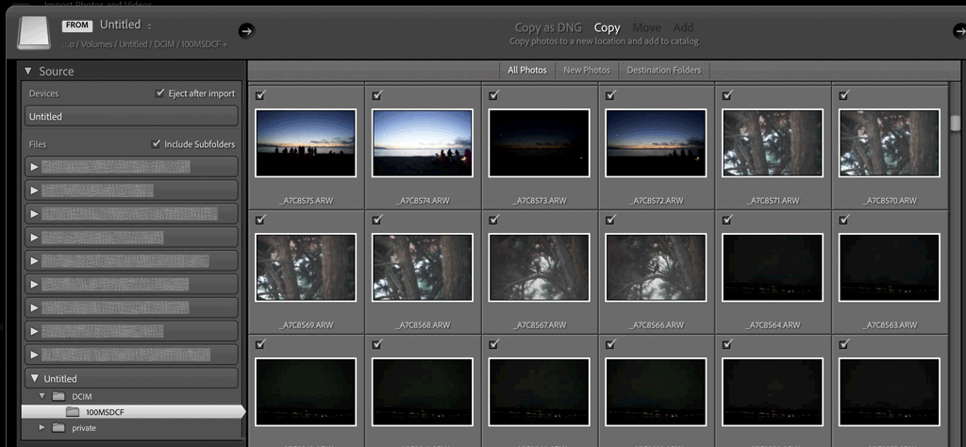Click the private folder icon
Image resolution: width=966 pixels, height=447 pixels.
pos(58,427)
